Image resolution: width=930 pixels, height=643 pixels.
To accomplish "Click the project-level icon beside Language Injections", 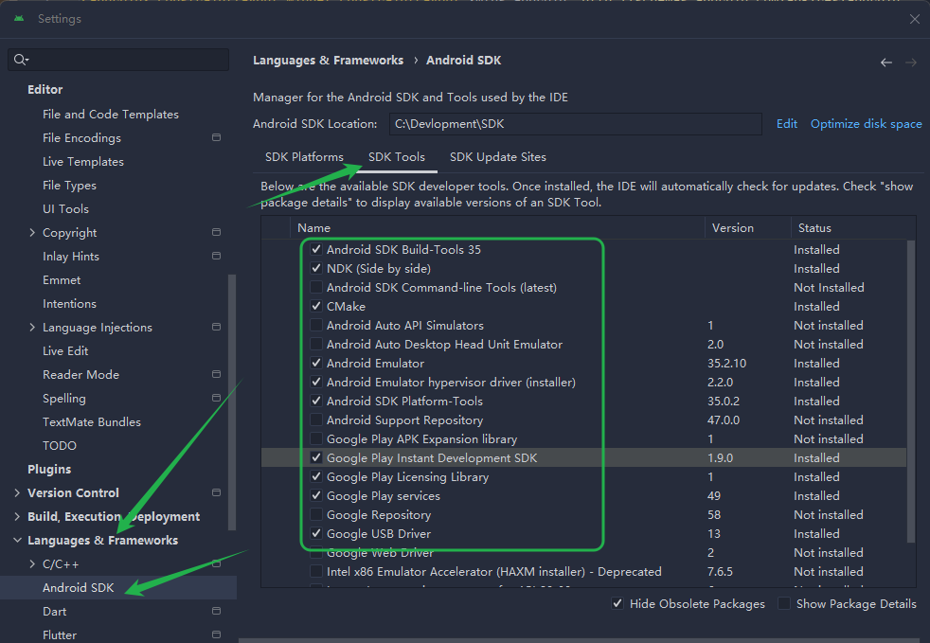I will (x=217, y=328).
